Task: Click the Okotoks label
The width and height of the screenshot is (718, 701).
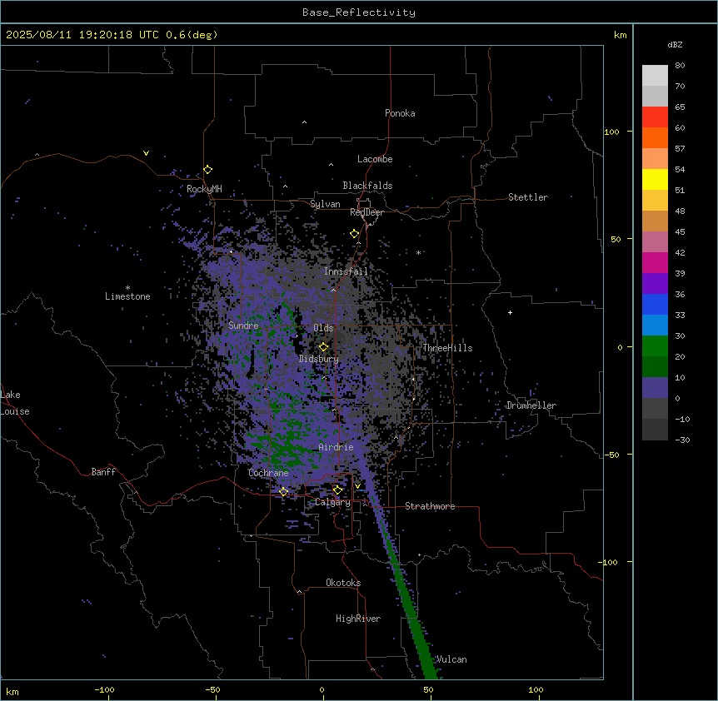Action: pos(343,583)
